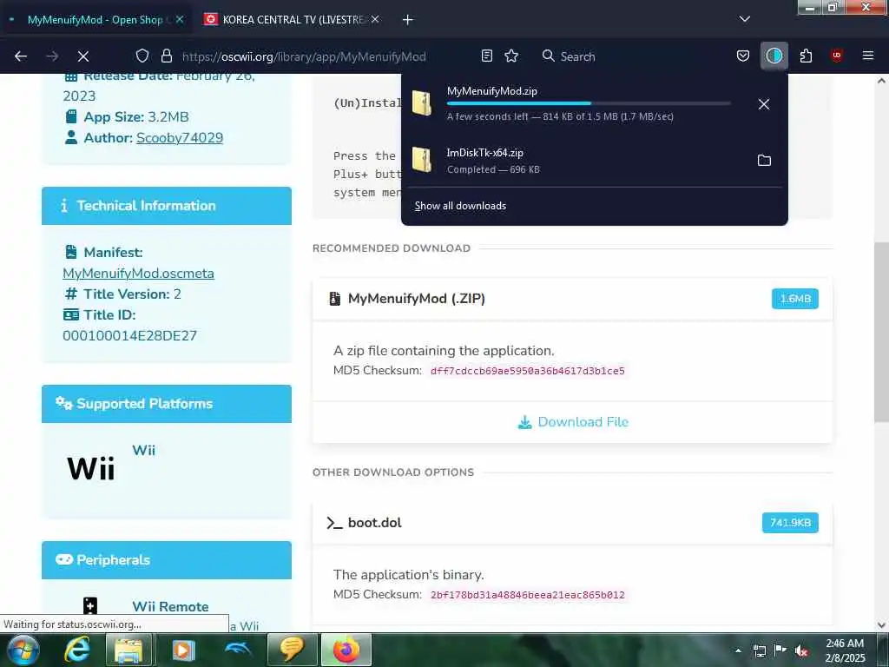The width and height of the screenshot is (889, 667).
Task: Stop loading the page
Action: tap(82, 56)
